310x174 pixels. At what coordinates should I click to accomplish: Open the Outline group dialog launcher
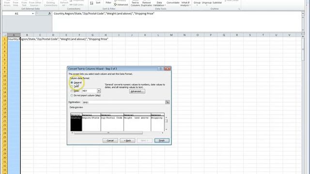(239, 9)
